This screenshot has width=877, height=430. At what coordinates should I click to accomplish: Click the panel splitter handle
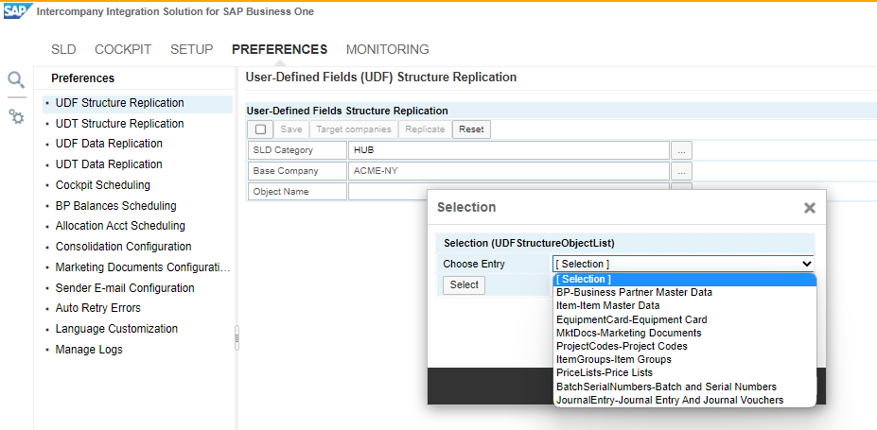point(237,335)
